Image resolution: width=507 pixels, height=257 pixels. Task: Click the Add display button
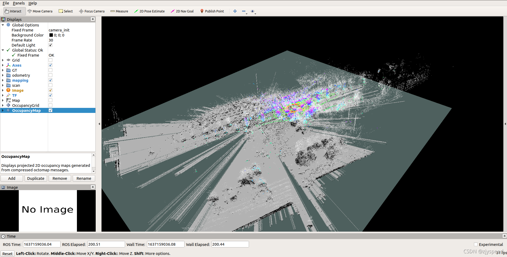click(x=12, y=178)
